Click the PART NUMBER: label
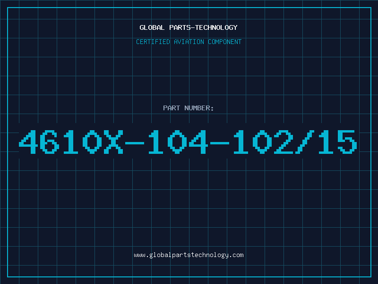Viewport: 378px width, 284px height. [x=189, y=108]
